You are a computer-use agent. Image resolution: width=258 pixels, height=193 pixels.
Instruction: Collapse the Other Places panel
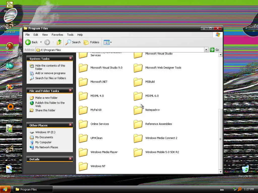coord(70,125)
